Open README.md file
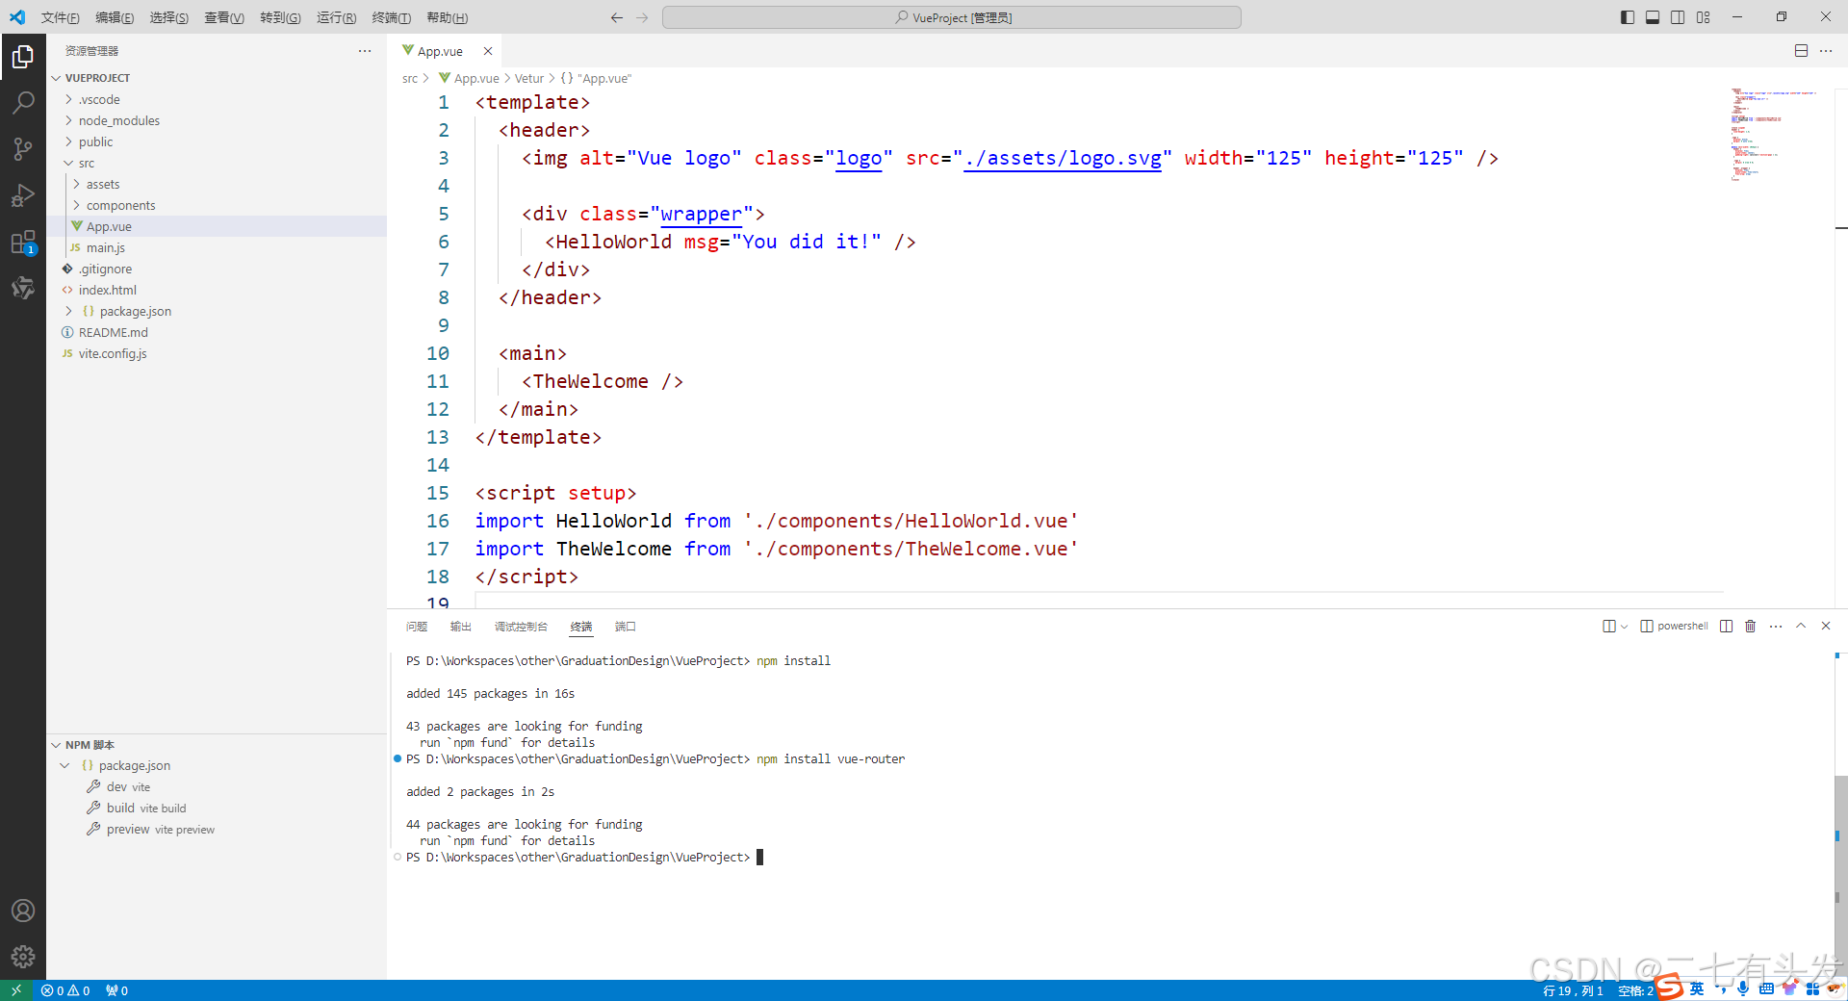 [217, 332]
